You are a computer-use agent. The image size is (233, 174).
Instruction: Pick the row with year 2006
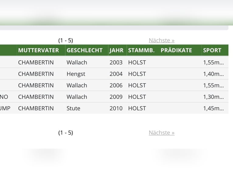point(116,85)
